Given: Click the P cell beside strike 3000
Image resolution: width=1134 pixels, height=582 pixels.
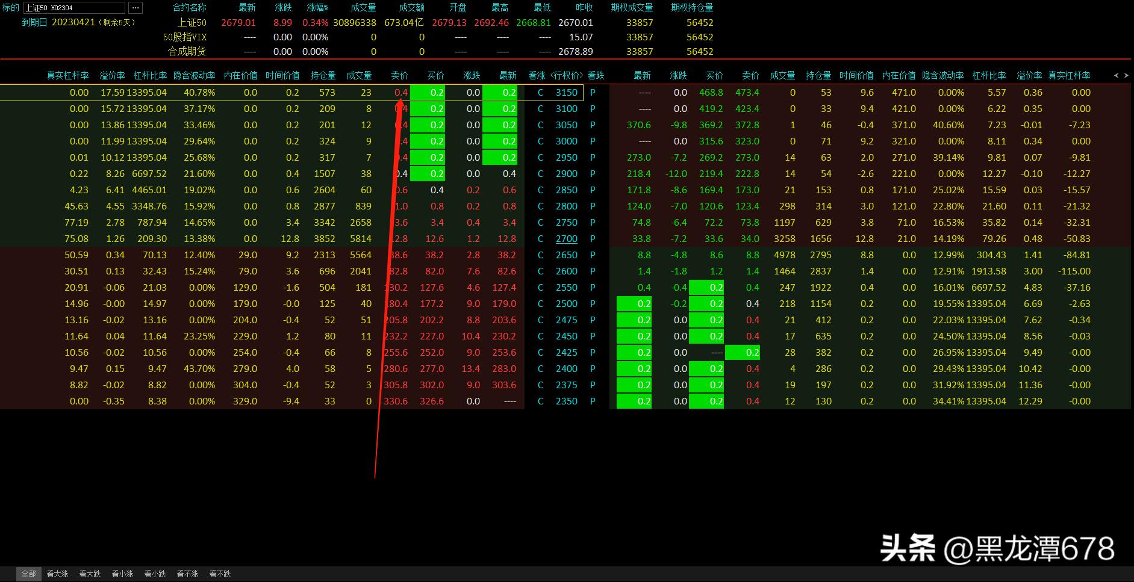Looking at the screenshot, I should (593, 141).
